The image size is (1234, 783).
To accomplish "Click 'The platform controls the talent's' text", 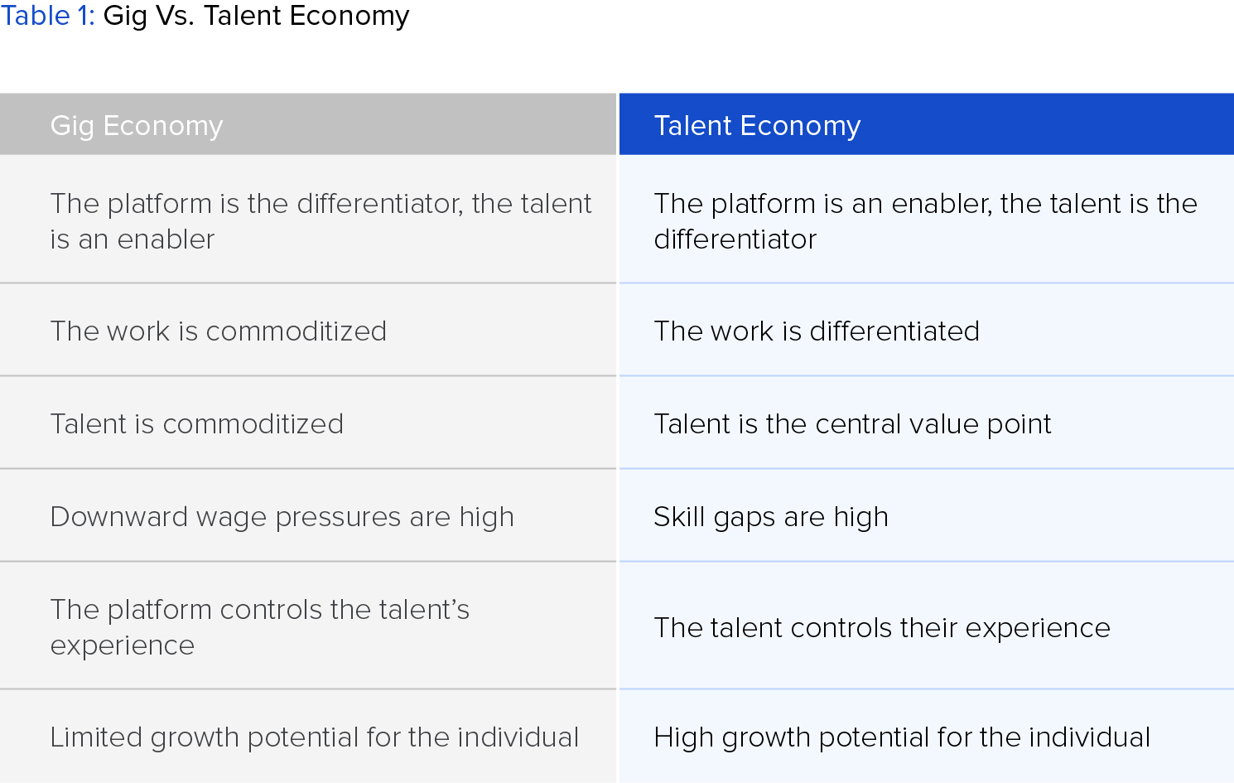I will click(x=259, y=610).
